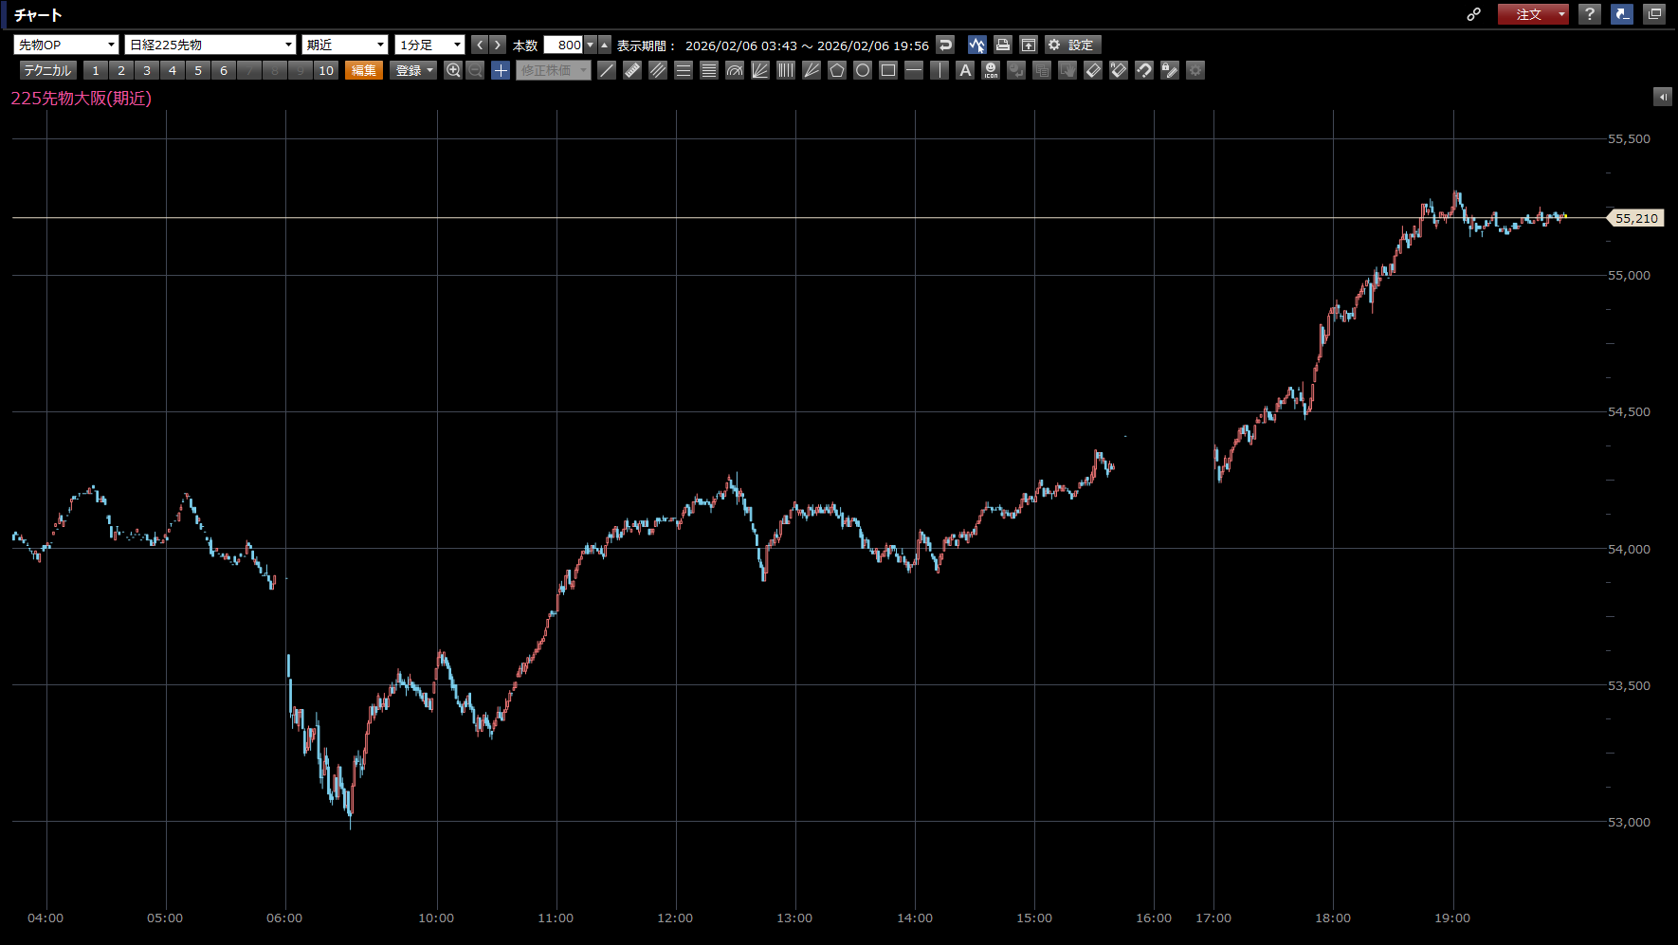Toggle the drawing lock pencil icon
The height and width of the screenshot is (945, 1678).
[x=1170, y=70]
